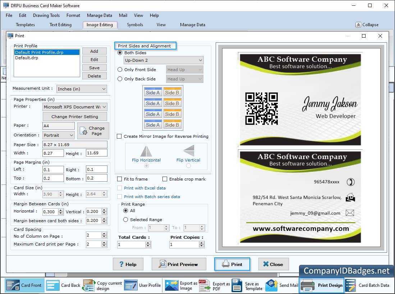Click Send Mail icon
This screenshot has width=395, height=294.
click(x=272, y=285)
